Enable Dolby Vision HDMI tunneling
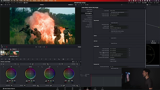The width and height of the screenshot is (160, 90). pos(110,31)
